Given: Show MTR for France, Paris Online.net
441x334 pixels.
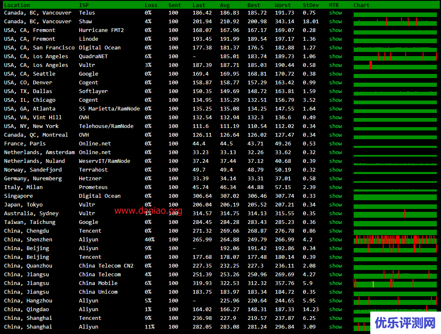Looking at the screenshot, I should click(x=335, y=143).
